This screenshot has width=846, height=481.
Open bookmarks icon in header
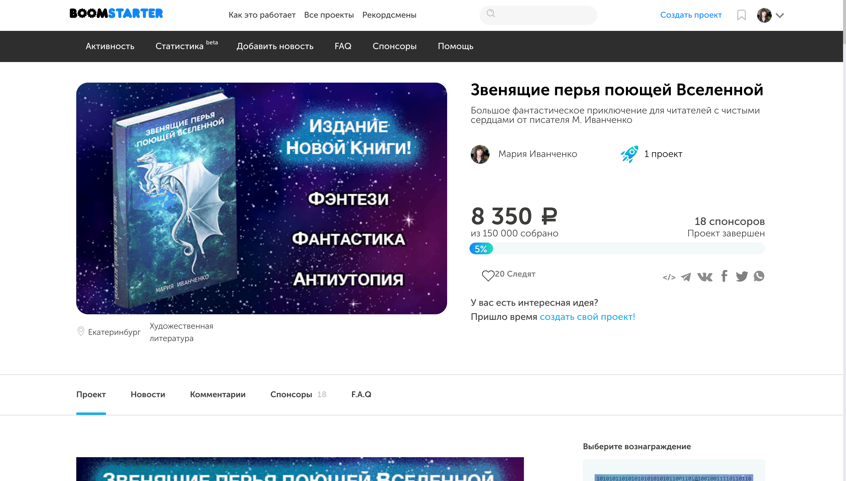(741, 15)
